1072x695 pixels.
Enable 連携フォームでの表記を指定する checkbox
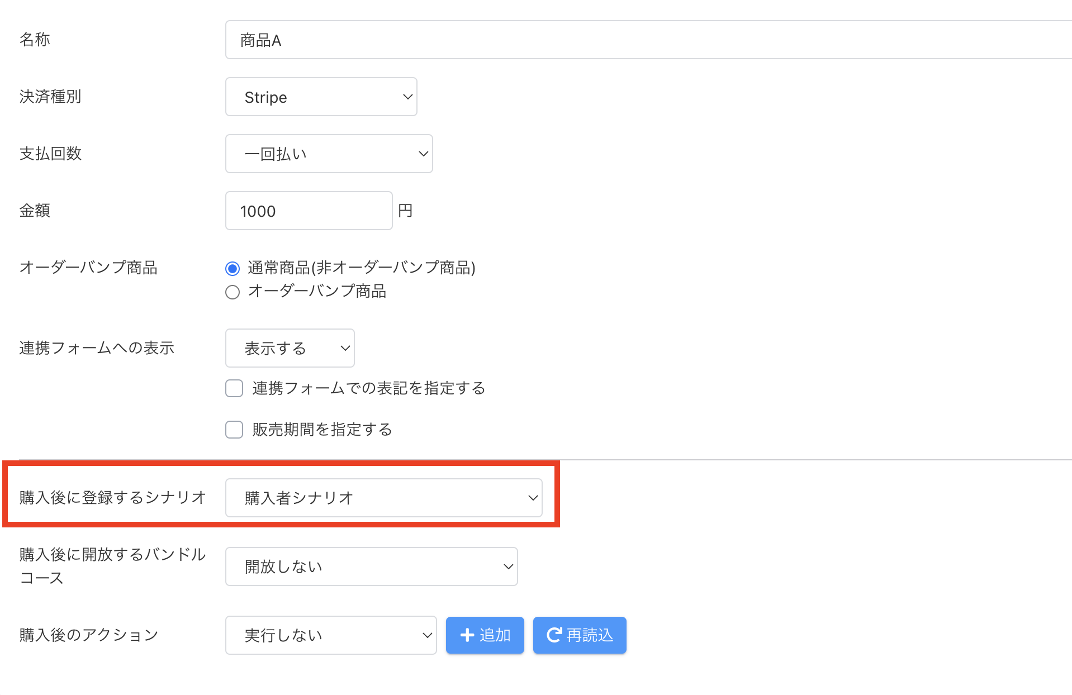pos(234,388)
